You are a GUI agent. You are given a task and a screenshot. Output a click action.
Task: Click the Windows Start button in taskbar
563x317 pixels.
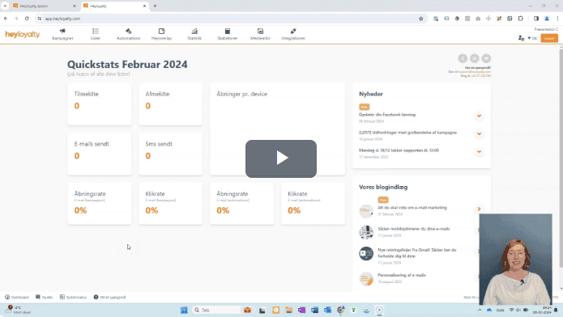[x=184, y=311]
